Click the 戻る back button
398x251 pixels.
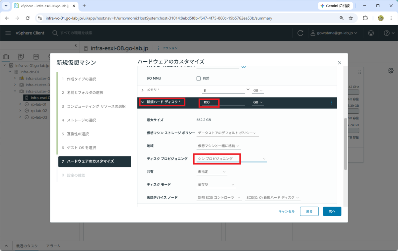(x=309, y=211)
